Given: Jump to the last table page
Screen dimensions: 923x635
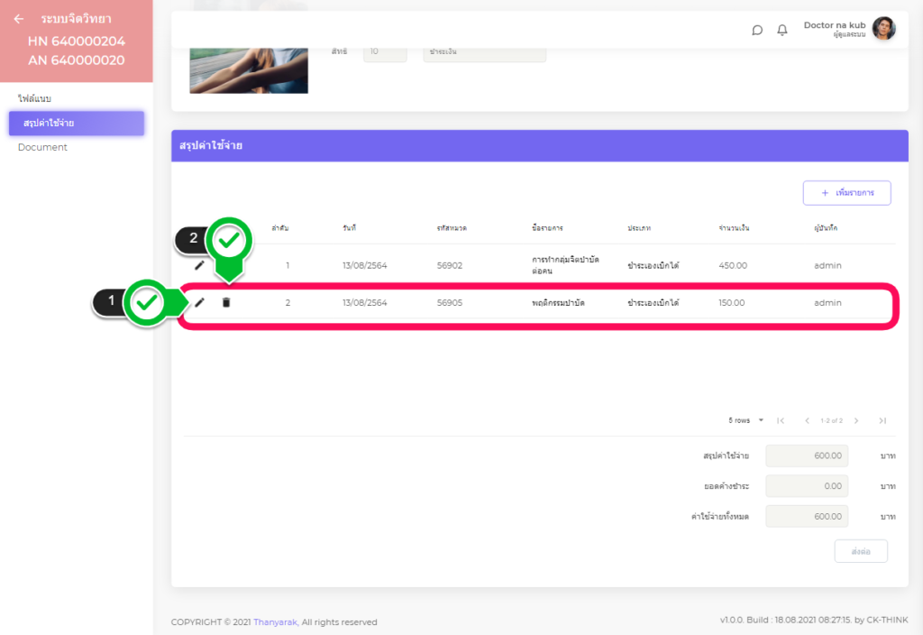Looking at the screenshot, I should (x=882, y=420).
